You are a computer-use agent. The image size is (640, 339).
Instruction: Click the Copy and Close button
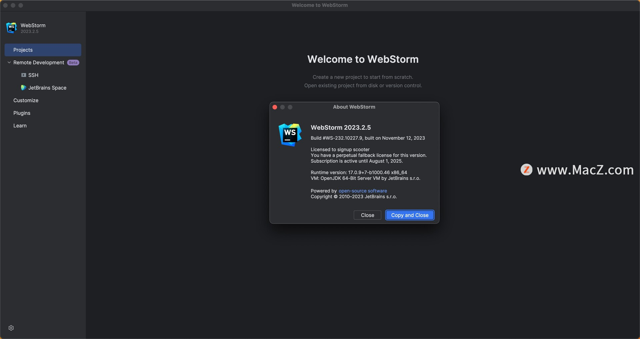(410, 215)
